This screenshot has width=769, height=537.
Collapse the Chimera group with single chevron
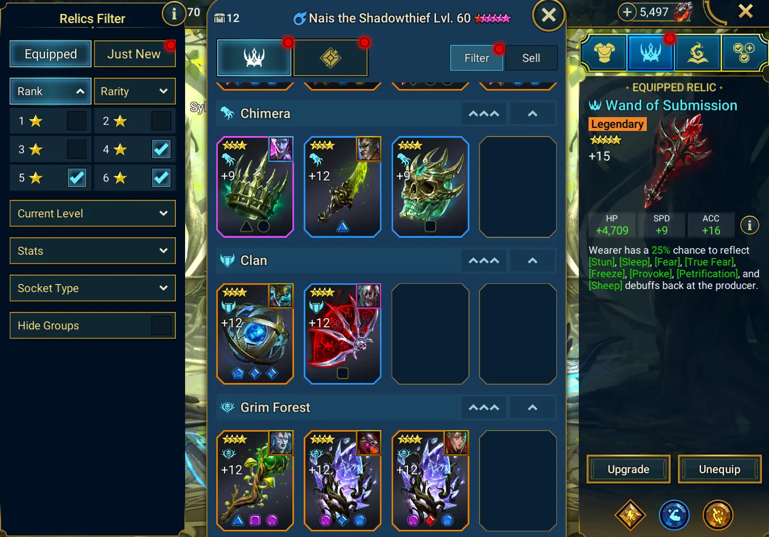click(x=532, y=114)
